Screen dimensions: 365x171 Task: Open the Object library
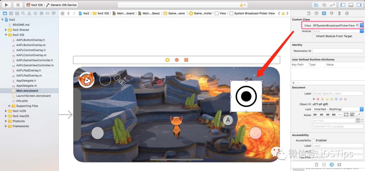pos(332,165)
